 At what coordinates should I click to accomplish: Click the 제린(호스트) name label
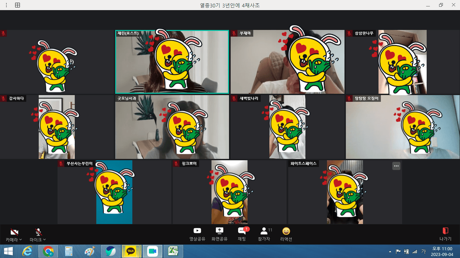coord(128,33)
